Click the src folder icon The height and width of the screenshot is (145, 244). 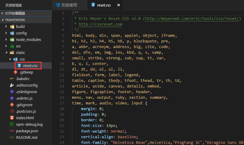[x=12, y=46]
